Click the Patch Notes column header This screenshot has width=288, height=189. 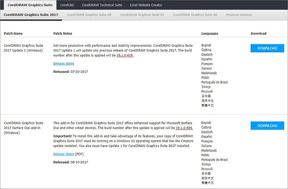point(63,34)
